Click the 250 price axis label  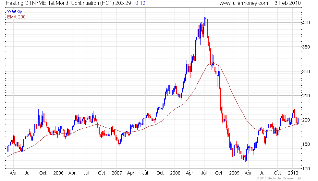pos(306,96)
